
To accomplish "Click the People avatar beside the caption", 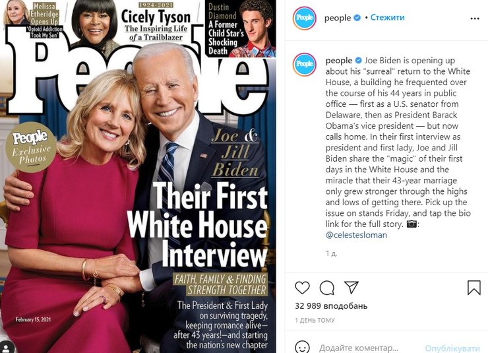I will (305, 65).
